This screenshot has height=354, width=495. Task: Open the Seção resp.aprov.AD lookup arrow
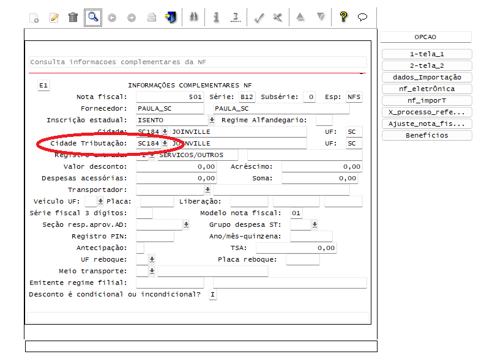pos(186,224)
